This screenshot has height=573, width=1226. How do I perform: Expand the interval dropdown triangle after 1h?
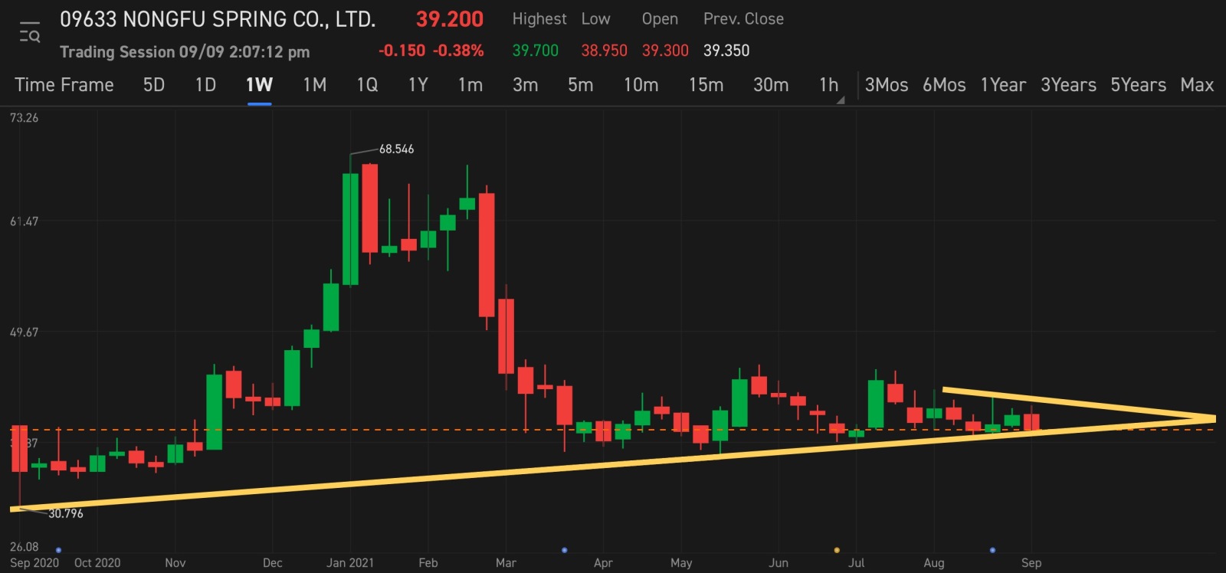(x=841, y=100)
